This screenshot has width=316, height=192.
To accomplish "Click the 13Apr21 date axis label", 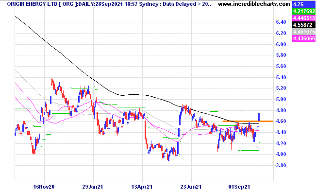I will [142, 187].
